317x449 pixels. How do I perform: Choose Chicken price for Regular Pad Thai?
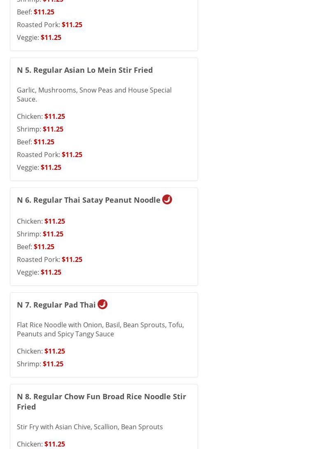[54, 351]
